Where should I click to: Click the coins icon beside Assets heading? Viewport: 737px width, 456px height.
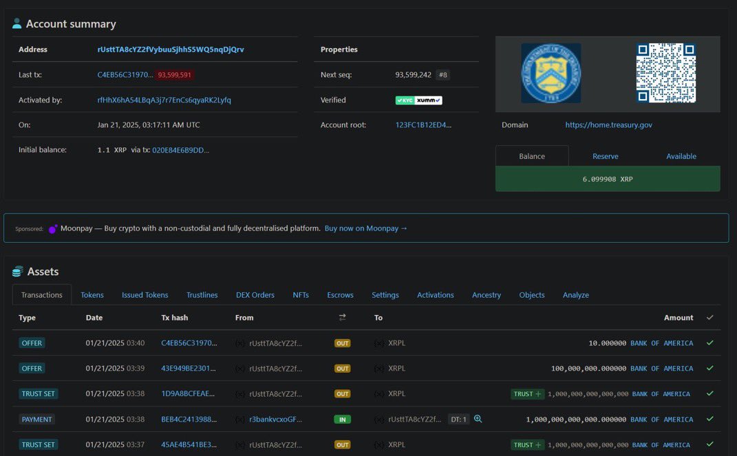(17, 271)
